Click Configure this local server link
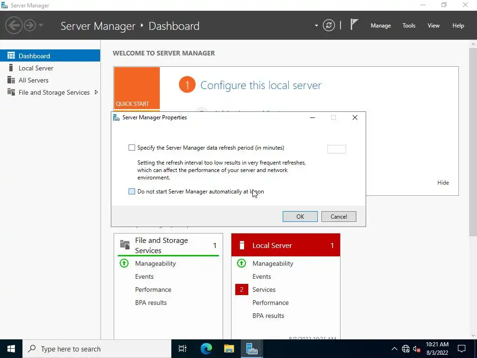The width and height of the screenshot is (477, 358). point(261,85)
